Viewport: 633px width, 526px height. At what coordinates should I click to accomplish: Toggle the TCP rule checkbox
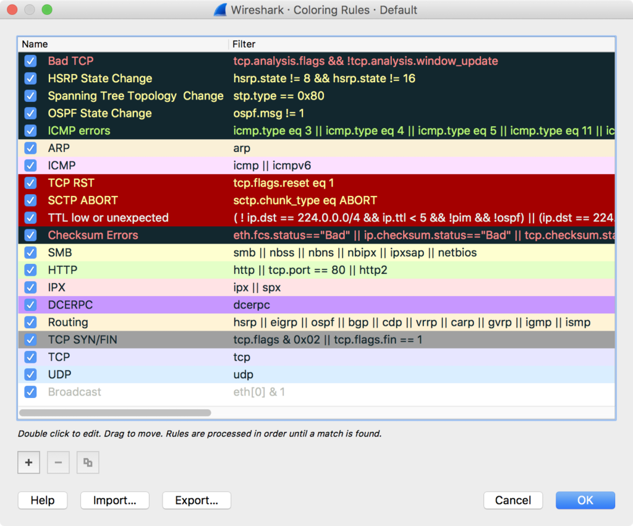tap(30, 357)
